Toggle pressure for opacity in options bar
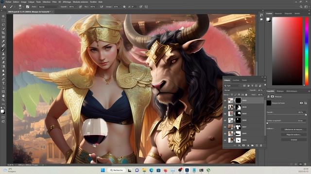The width and height of the screenshot is (311, 174). coord(80,7)
